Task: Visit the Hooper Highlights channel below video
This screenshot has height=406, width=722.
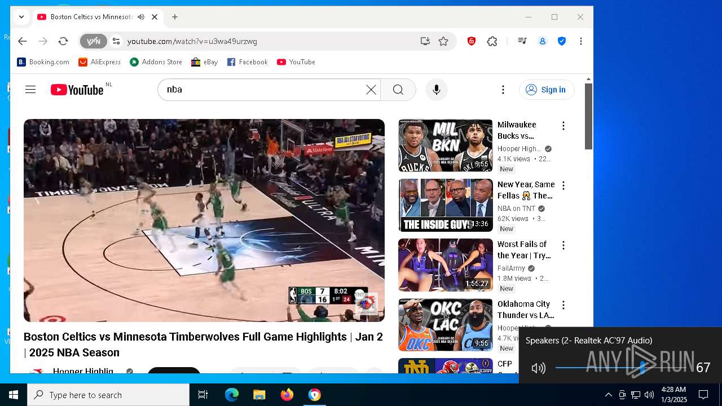Action: (83, 370)
